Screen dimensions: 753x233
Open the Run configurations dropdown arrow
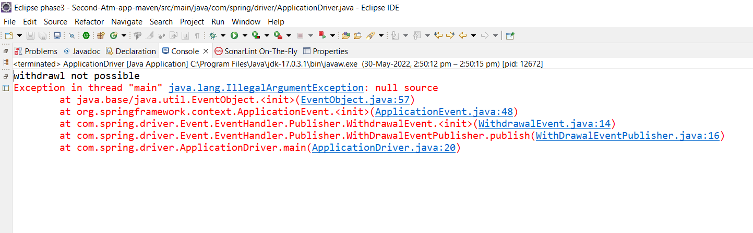245,35
